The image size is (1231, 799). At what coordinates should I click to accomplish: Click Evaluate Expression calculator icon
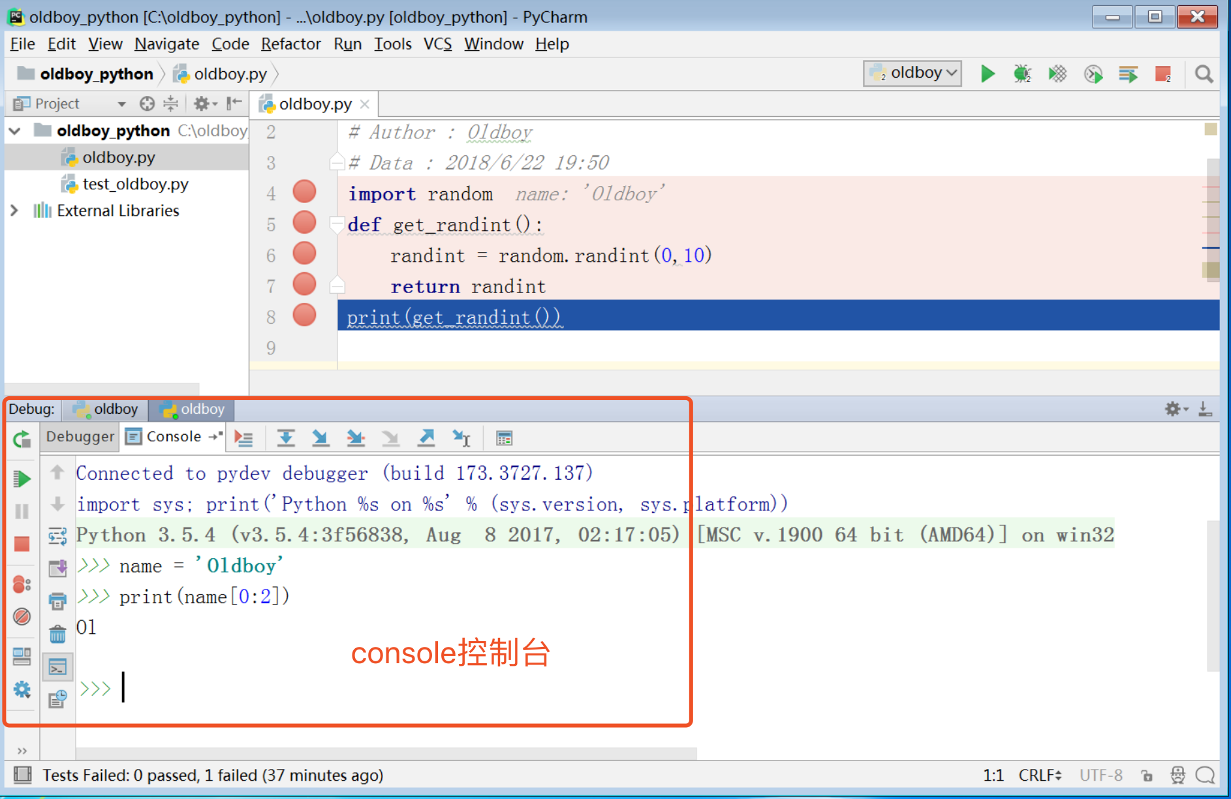pyautogui.click(x=504, y=438)
